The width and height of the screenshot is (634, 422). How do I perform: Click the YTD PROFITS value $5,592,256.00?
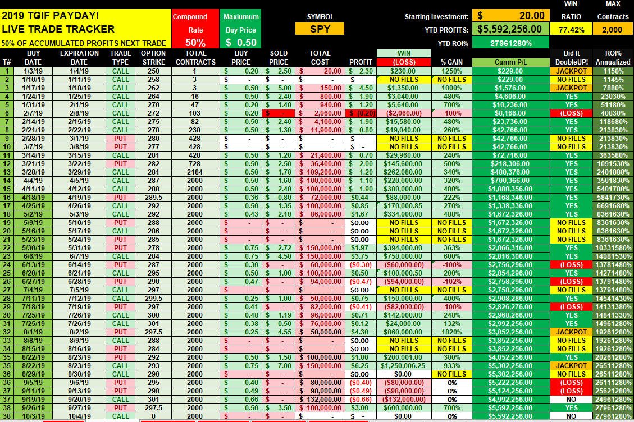tap(510, 29)
